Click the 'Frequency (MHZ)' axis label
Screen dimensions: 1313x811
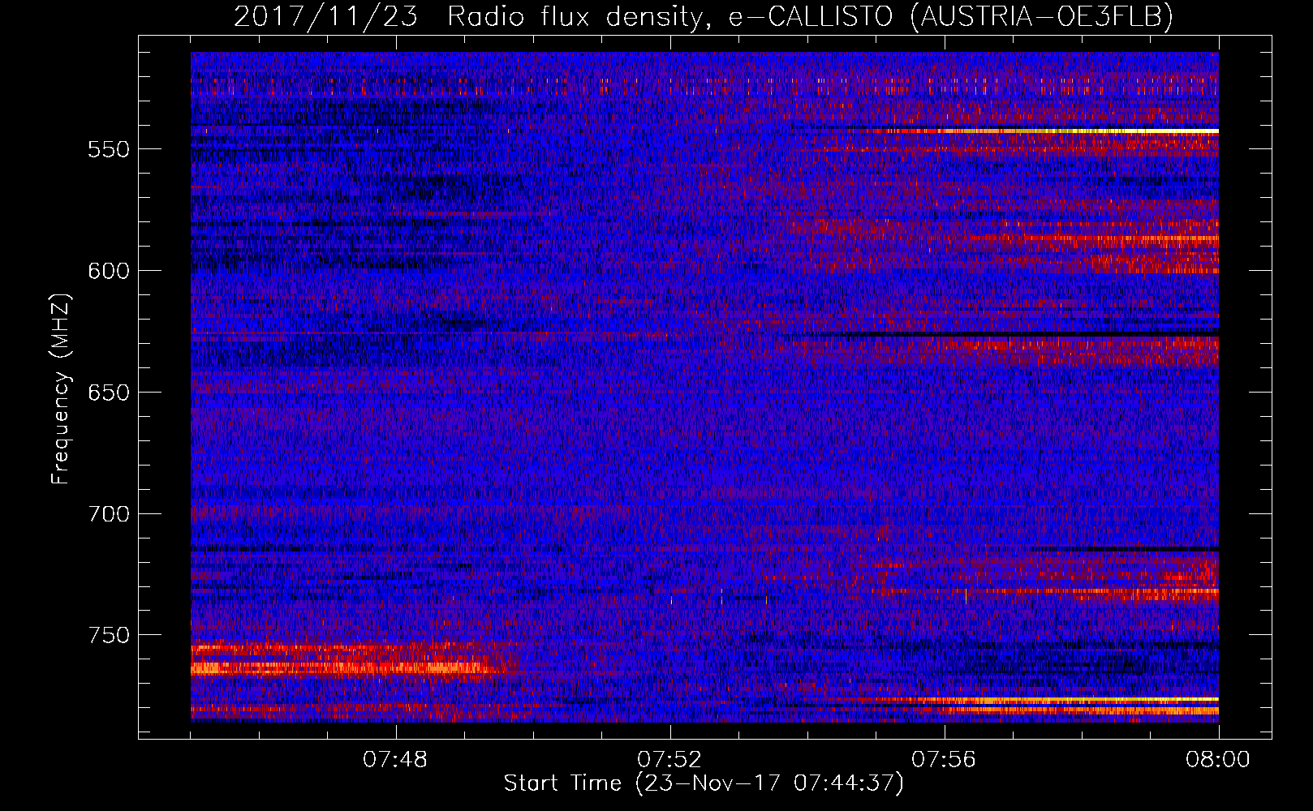coord(61,388)
